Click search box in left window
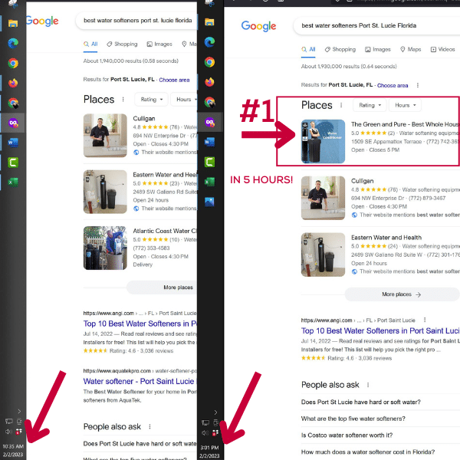Viewport: 460px width, 460px height. [137, 21]
